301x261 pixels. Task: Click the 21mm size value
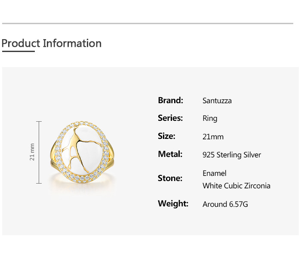pyautogui.click(x=213, y=137)
